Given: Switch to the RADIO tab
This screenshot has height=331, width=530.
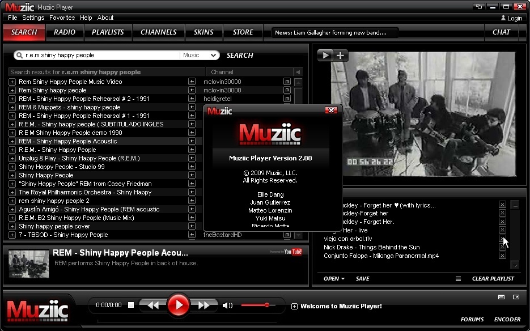Looking at the screenshot, I should click(x=65, y=32).
